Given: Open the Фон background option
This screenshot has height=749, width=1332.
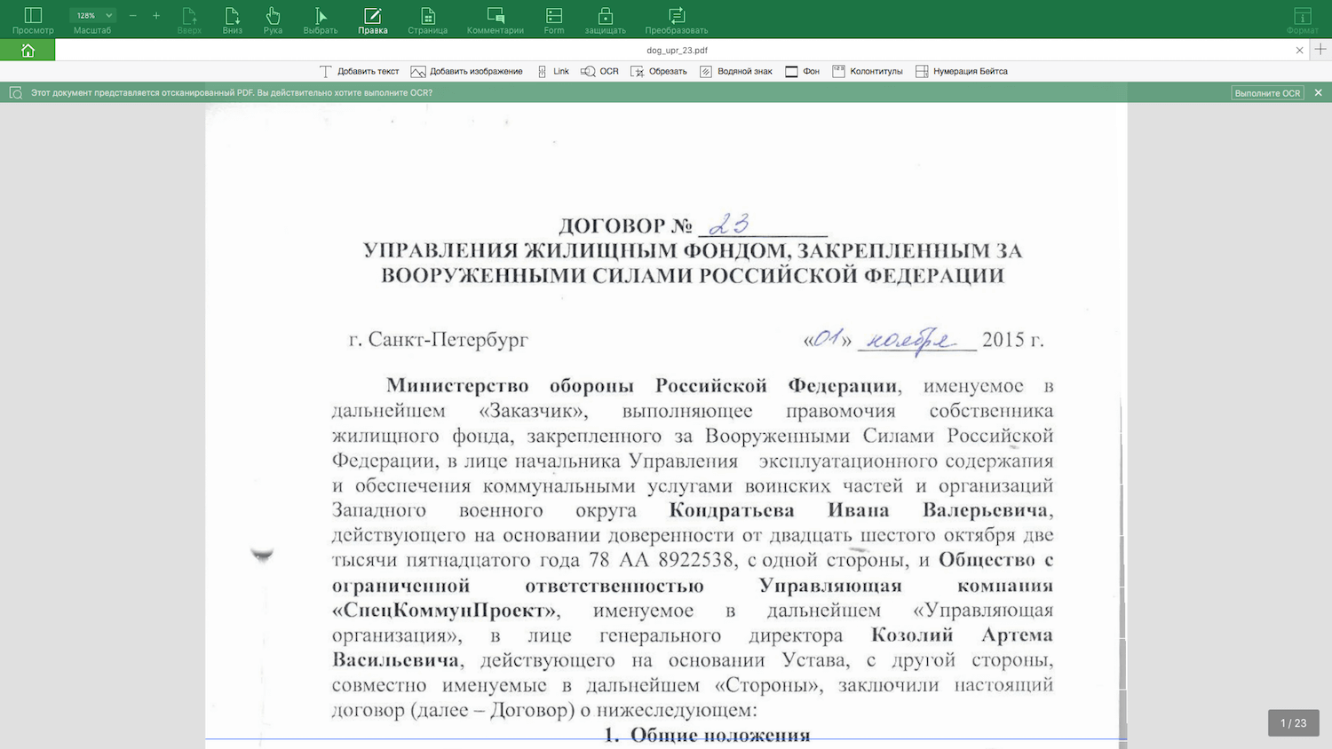Looking at the screenshot, I should (803, 71).
